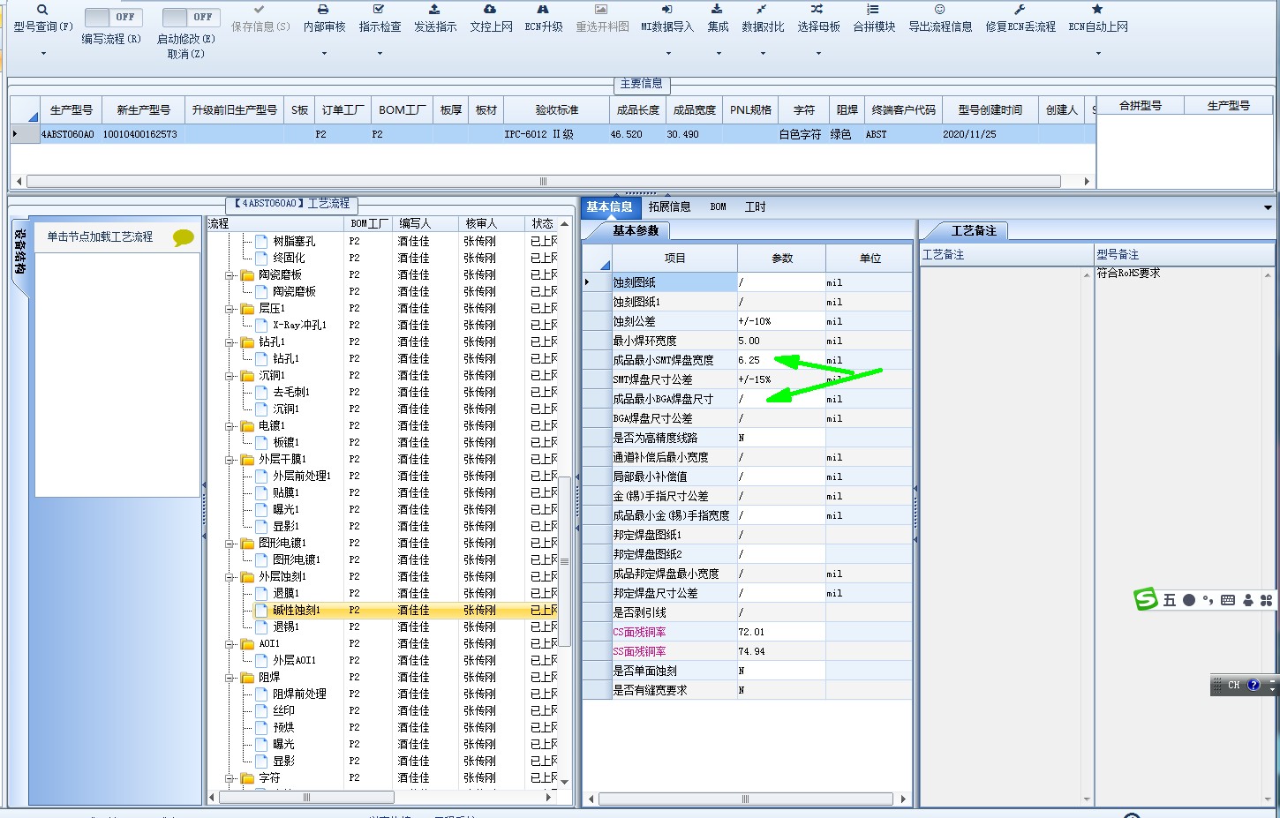This screenshot has width=1280, height=818.
Task: Click the blue help icon in the CH language bar
Action: (x=1254, y=685)
